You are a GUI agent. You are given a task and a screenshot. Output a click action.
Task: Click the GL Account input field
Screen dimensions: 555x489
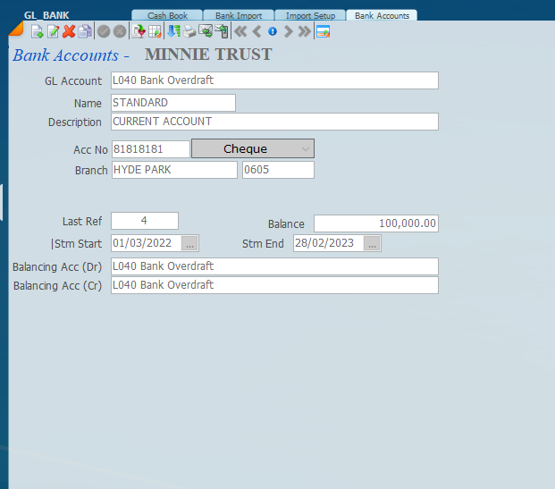pos(274,80)
